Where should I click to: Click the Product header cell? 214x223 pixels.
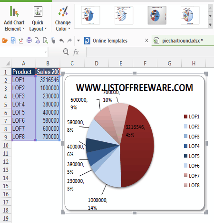pos(23,72)
